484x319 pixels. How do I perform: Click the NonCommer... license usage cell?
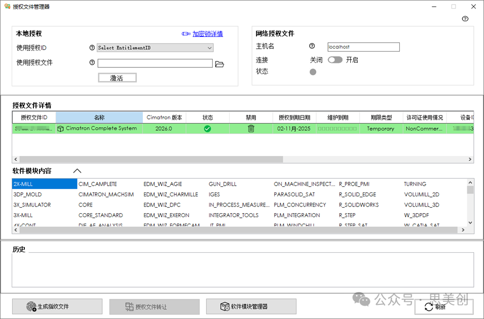click(424, 128)
